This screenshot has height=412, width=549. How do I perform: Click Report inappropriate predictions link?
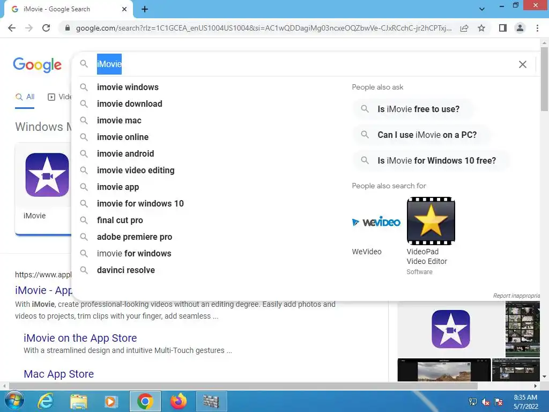click(x=516, y=296)
